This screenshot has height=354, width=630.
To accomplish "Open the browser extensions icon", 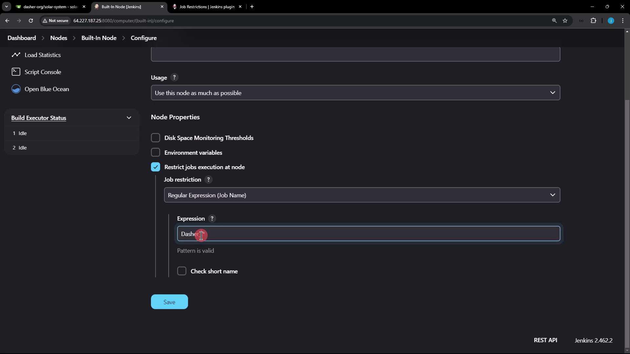I will (593, 21).
